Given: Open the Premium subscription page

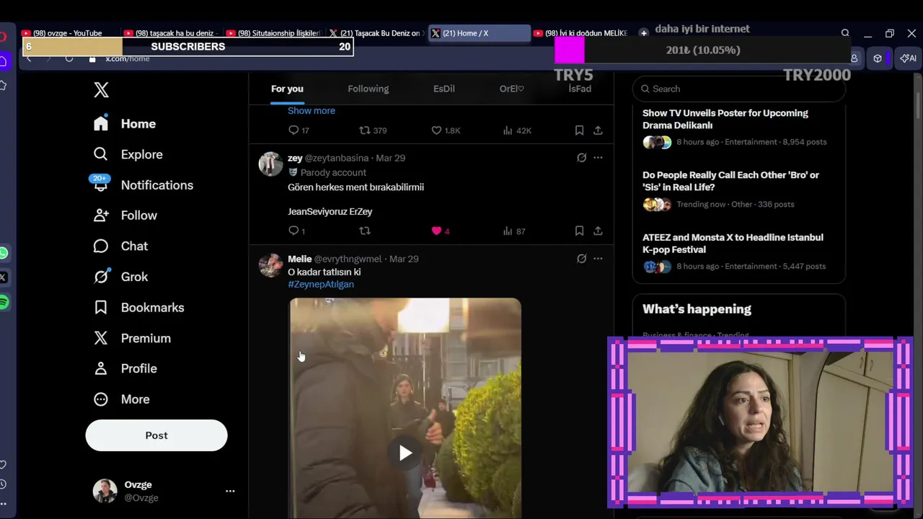Looking at the screenshot, I should [x=132, y=338].
